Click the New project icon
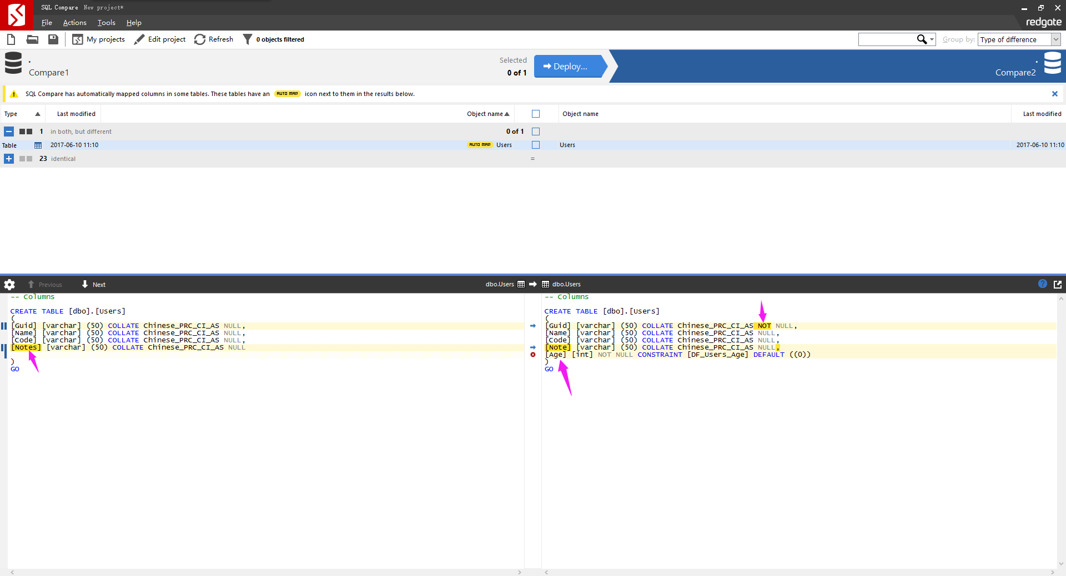Screen dimensions: 1066x576 pos(11,39)
